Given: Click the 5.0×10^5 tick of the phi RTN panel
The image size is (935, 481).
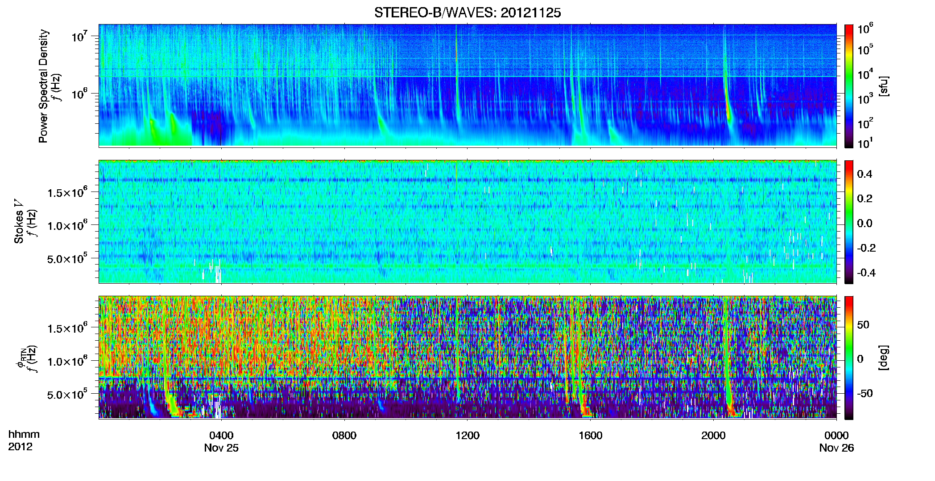Looking at the screenshot, I should pos(67,395).
